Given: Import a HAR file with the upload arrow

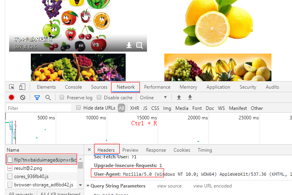Looking at the screenshot, I should tap(179, 97).
